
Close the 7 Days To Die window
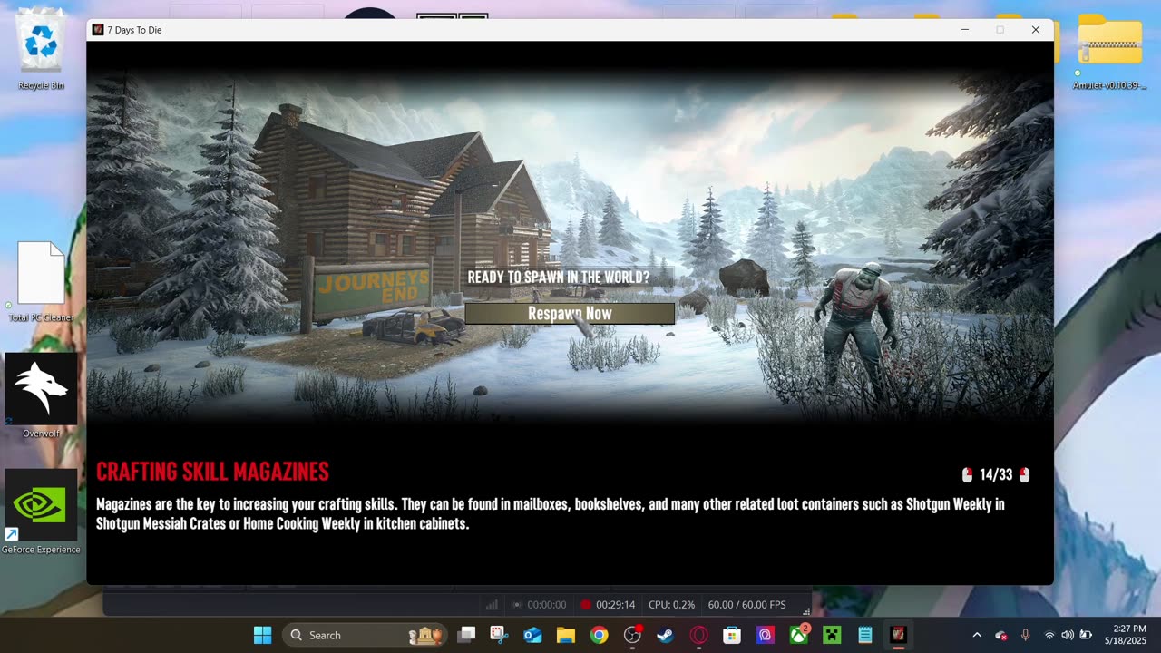pos(1036,30)
